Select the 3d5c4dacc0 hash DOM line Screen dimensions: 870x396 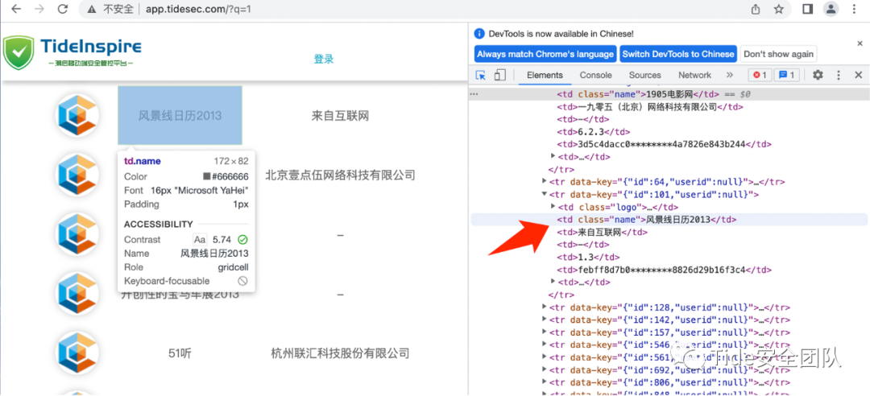[664, 144]
